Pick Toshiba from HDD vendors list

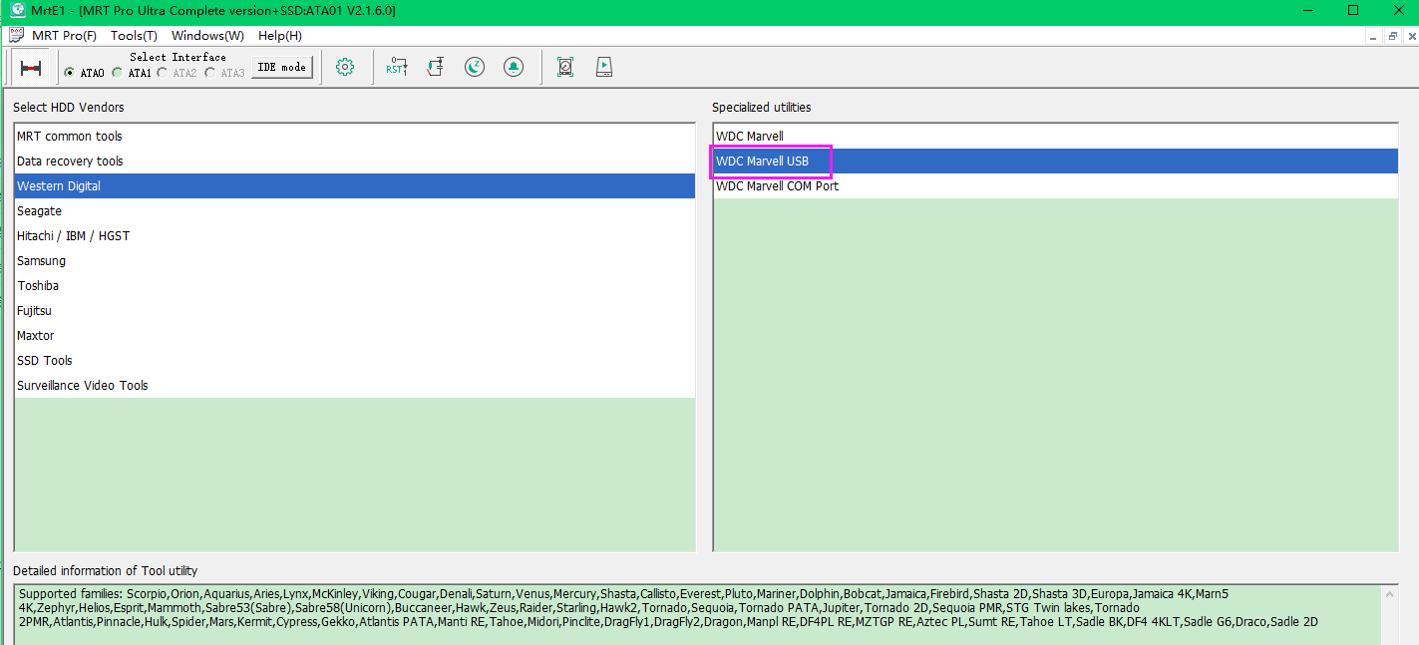tap(355, 286)
